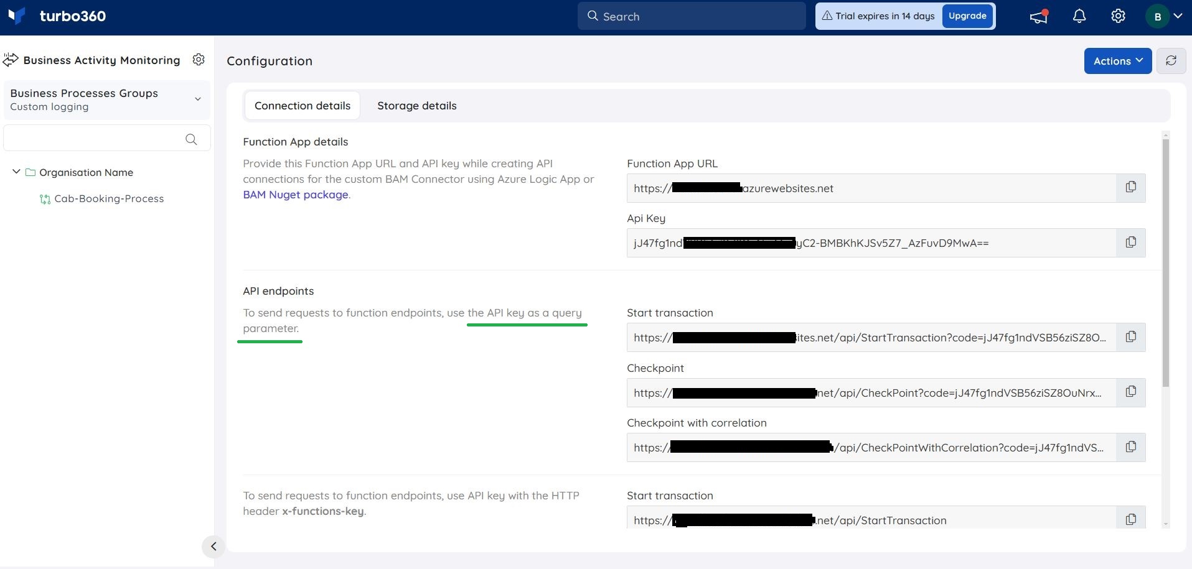Click the Custom logging subtitle
This screenshot has width=1192, height=569.
click(x=49, y=107)
